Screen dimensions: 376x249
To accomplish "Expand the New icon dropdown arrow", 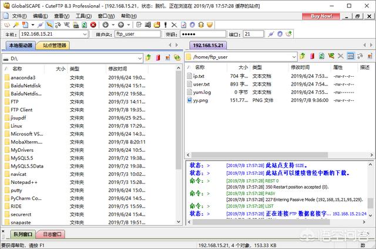I will [x=33, y=25].
